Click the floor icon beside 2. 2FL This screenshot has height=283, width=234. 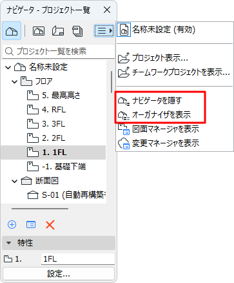coord(33,138)
